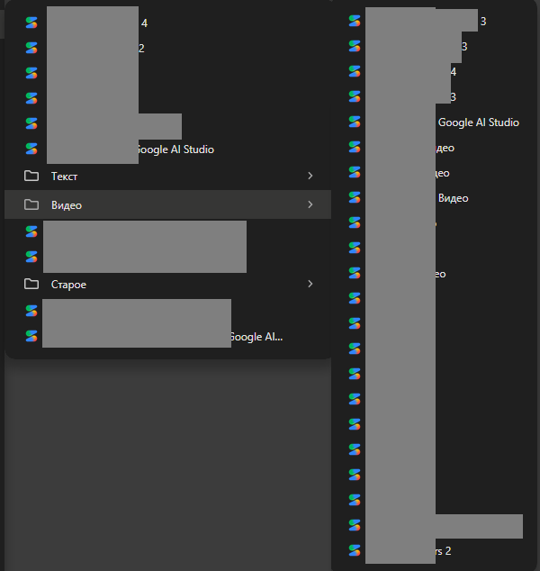540x571 pixels.
Task: Select the highlighted Видео folder entry
Action: click(x=167, y=204)
